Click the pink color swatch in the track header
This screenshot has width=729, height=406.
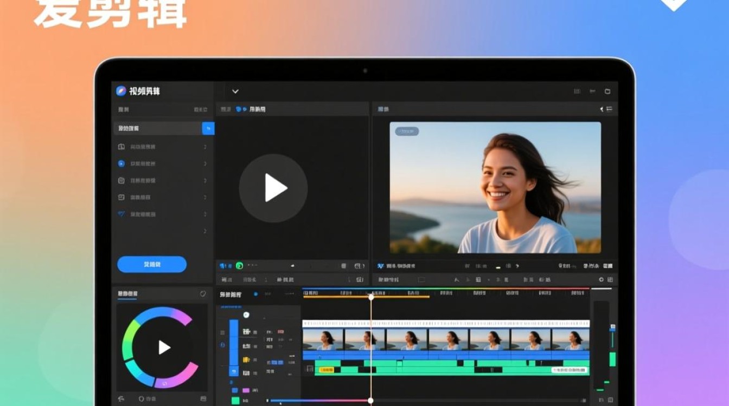(246, 390)
